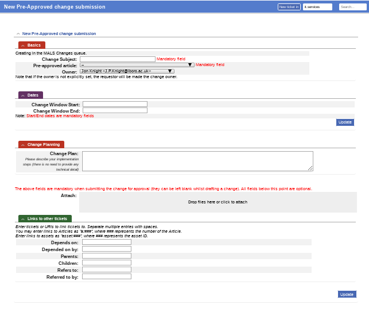The image size is (369, 312).
Task: Click the Depends on input field
Action: click(106, 242)
